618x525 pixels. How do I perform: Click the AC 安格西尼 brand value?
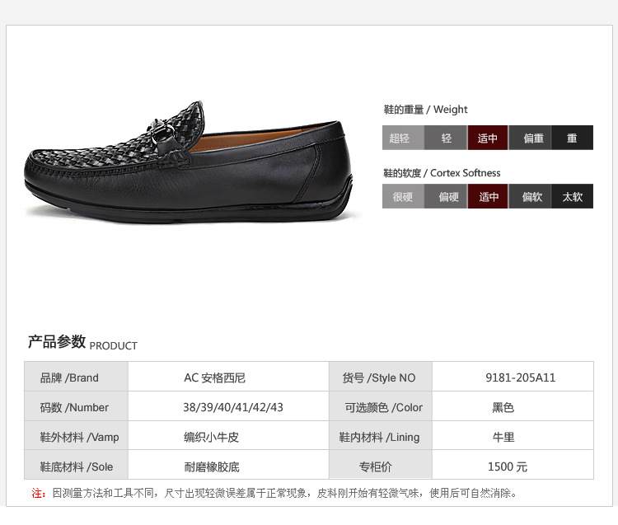214,377
